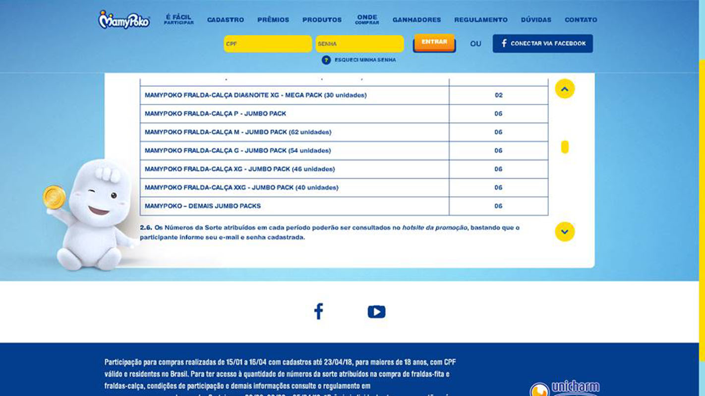
Task: Click the down arrow in regulation panel
Action: point(565,232)
